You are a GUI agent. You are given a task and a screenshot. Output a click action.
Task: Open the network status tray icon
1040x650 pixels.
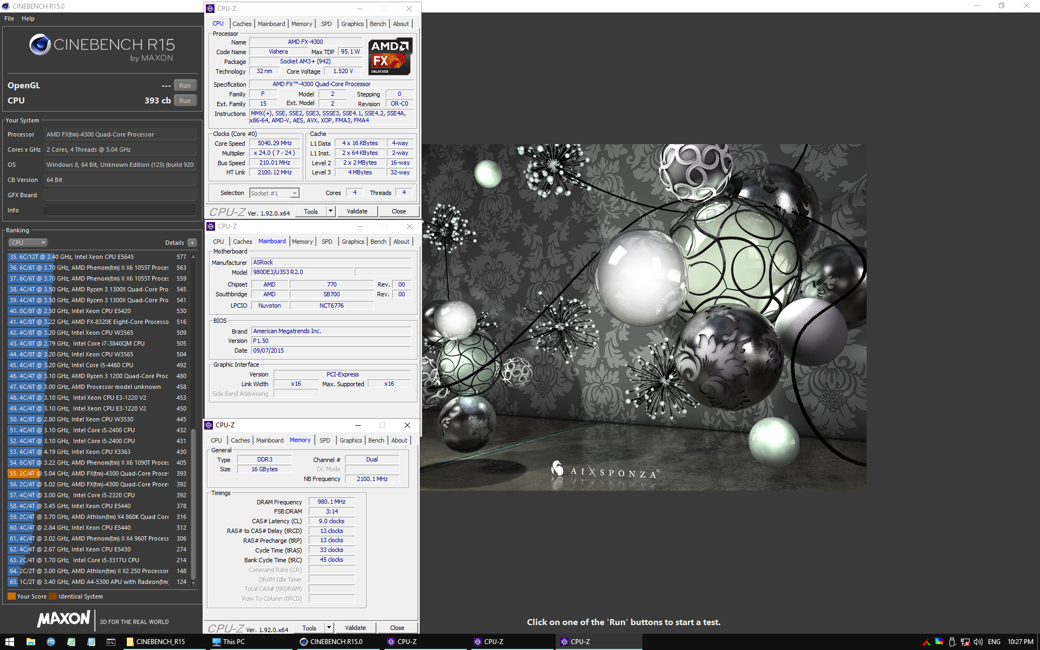tap(965, 642)
